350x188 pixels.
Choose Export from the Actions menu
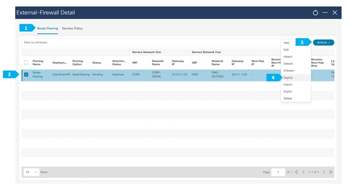[288, 91]
